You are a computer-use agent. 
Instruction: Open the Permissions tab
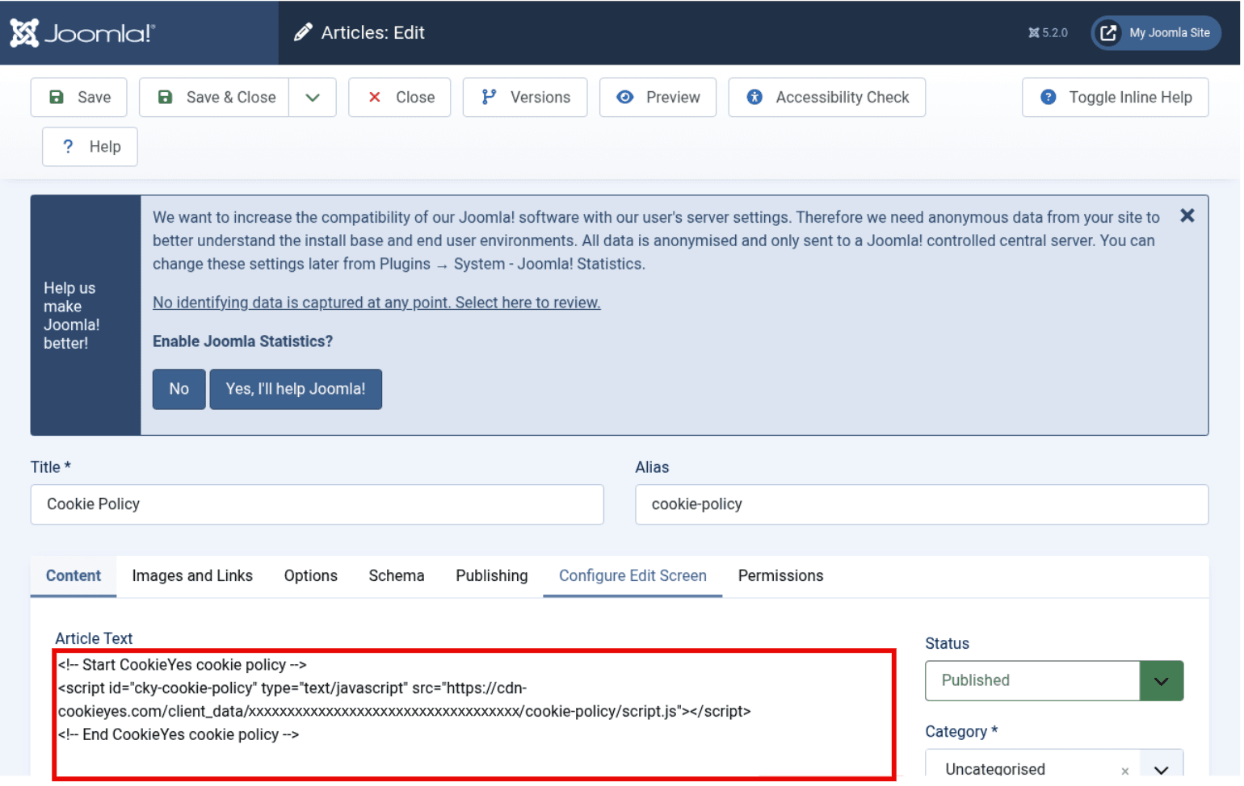coord(781,576)
